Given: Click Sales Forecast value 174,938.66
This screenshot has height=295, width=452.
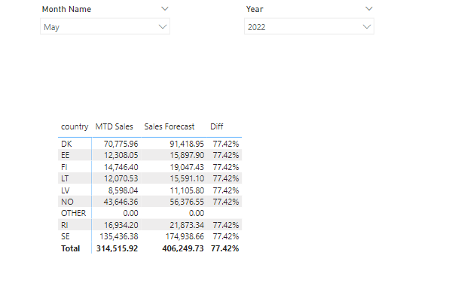Looking at the screenshot, I should click(x=185, y=236).
